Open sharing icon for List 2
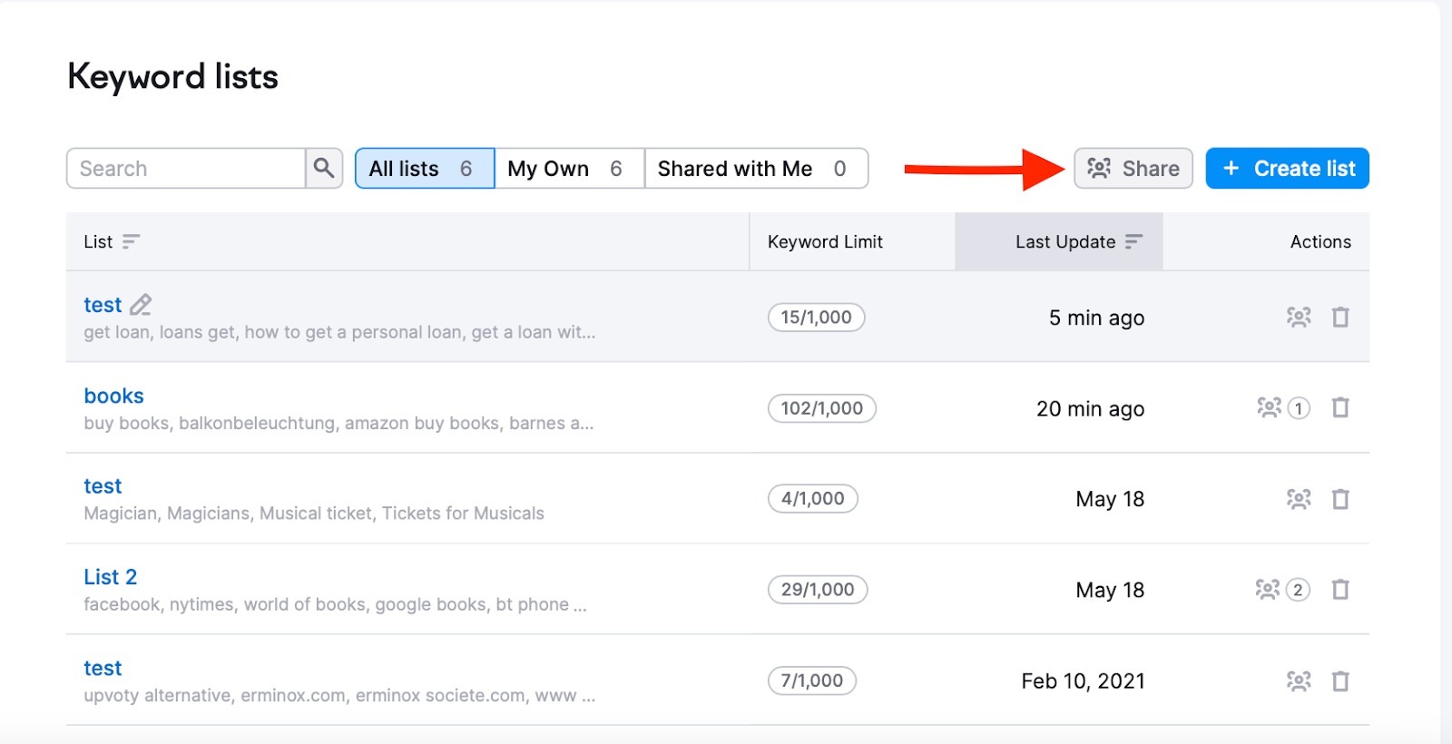The height and width of the screenshot is (744, 1452). coord(1268,590)
